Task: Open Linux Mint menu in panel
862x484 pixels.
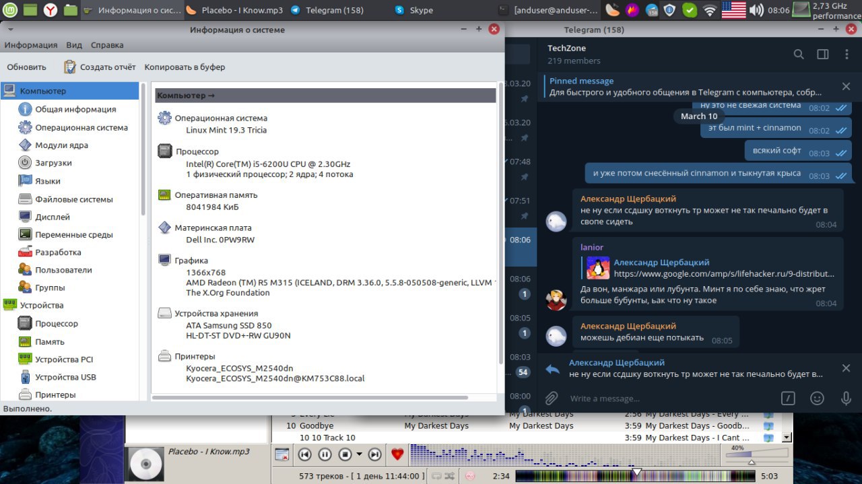Action: point(9,10)
